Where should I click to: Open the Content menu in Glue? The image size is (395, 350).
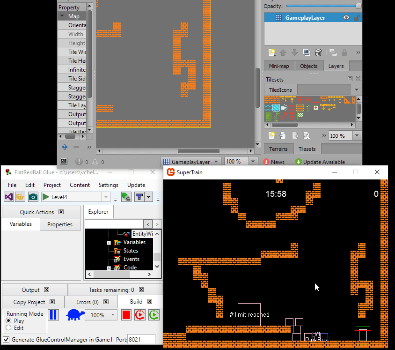[x=80, y=185]
